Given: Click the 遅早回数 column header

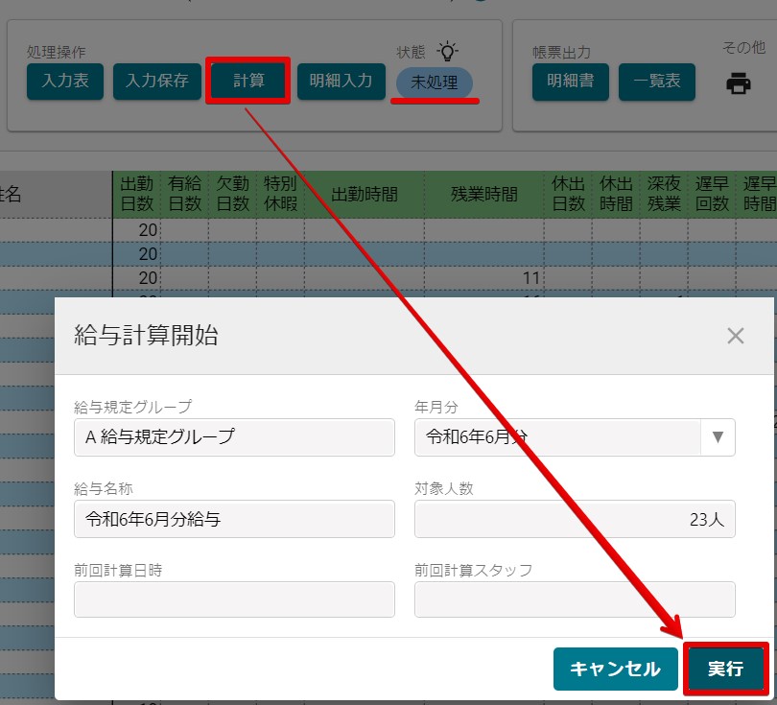Looking at the screenshot, I should click(712, 194).
